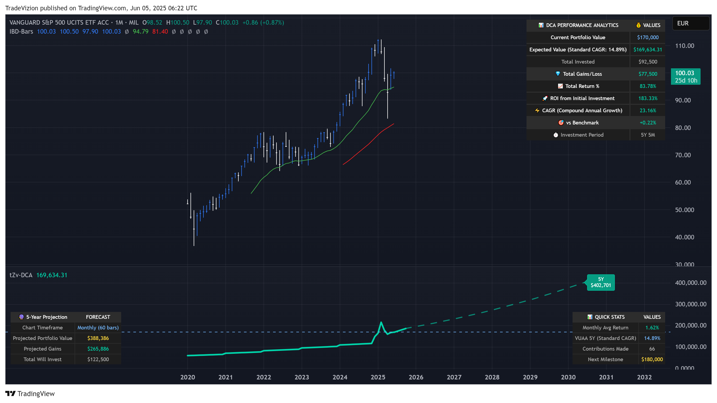Screen dimensions: 717x403
Task: Click the 2025 label on the time axis
Action: [x=378, y=377]
